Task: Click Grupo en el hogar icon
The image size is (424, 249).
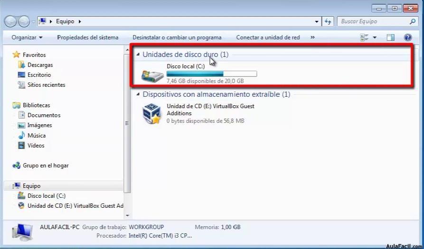Action: 17,166
